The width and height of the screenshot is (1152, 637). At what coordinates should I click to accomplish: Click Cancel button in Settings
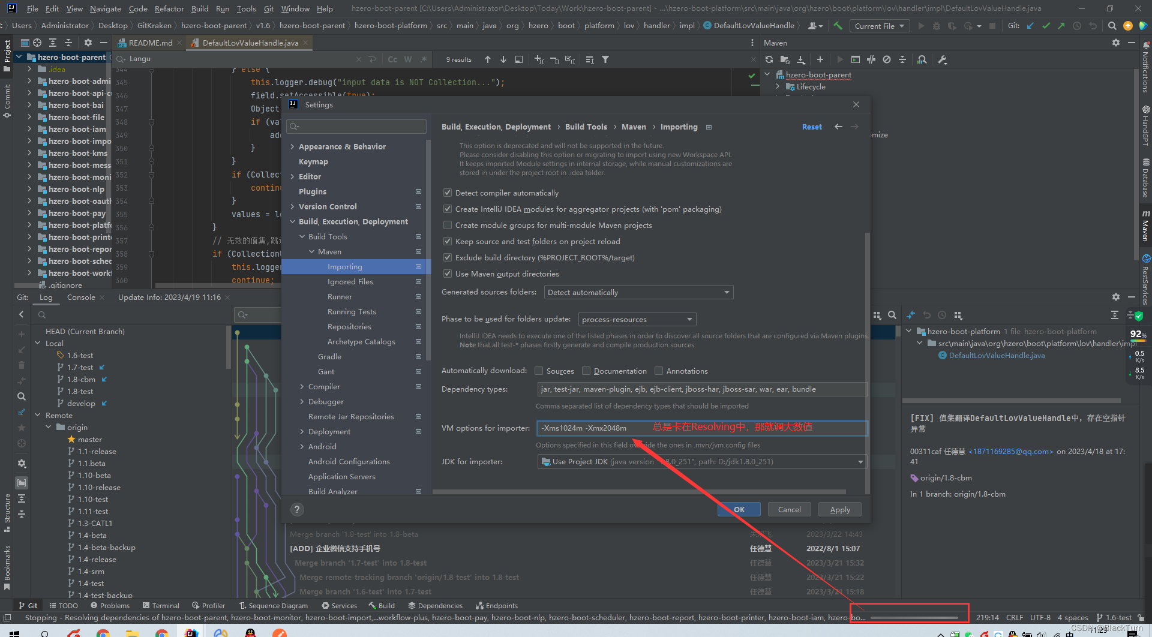point(789,509)
